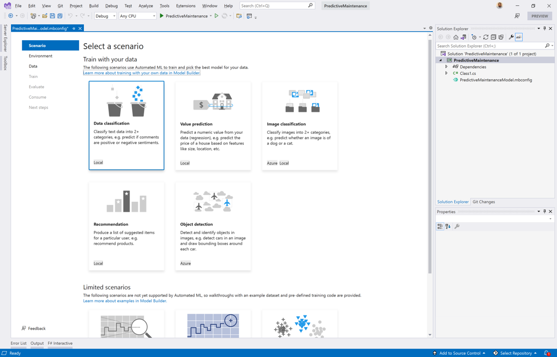The width and height of the screenshot is (557, 357).
Task: Open link about examples in Model Builder
Action: 125,301
